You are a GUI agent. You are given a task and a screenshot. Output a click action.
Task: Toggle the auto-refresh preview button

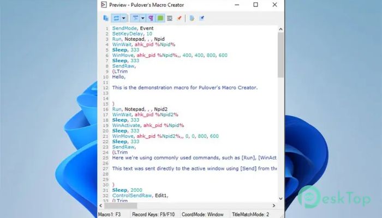[116, 18]
